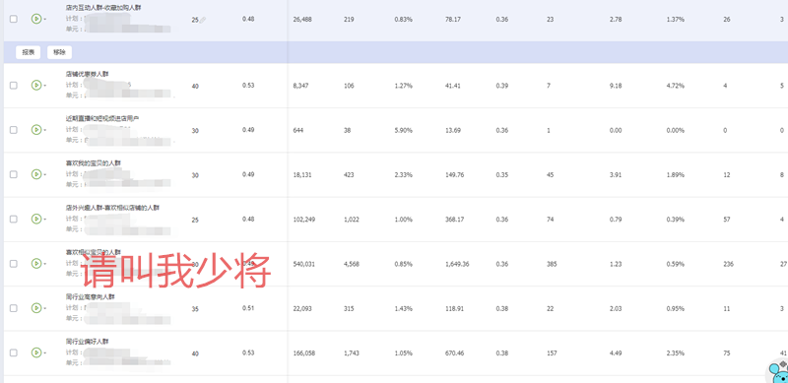
Task: Click play status icon for 店内互动人群-收藏加购人群
Action: coord(36,19)
